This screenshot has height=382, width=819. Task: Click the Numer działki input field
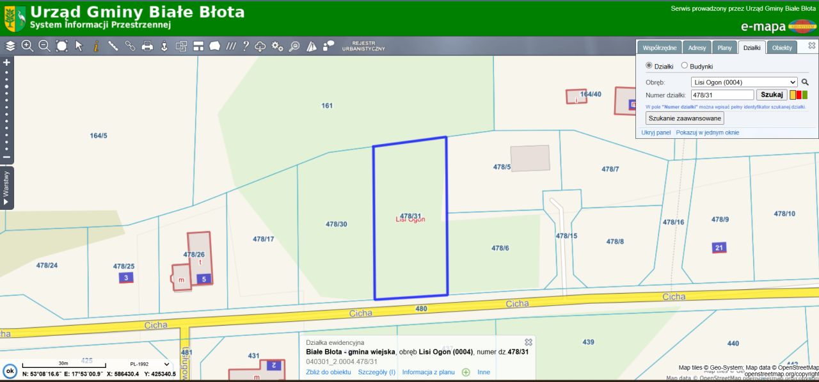click(x=722, y=95)
